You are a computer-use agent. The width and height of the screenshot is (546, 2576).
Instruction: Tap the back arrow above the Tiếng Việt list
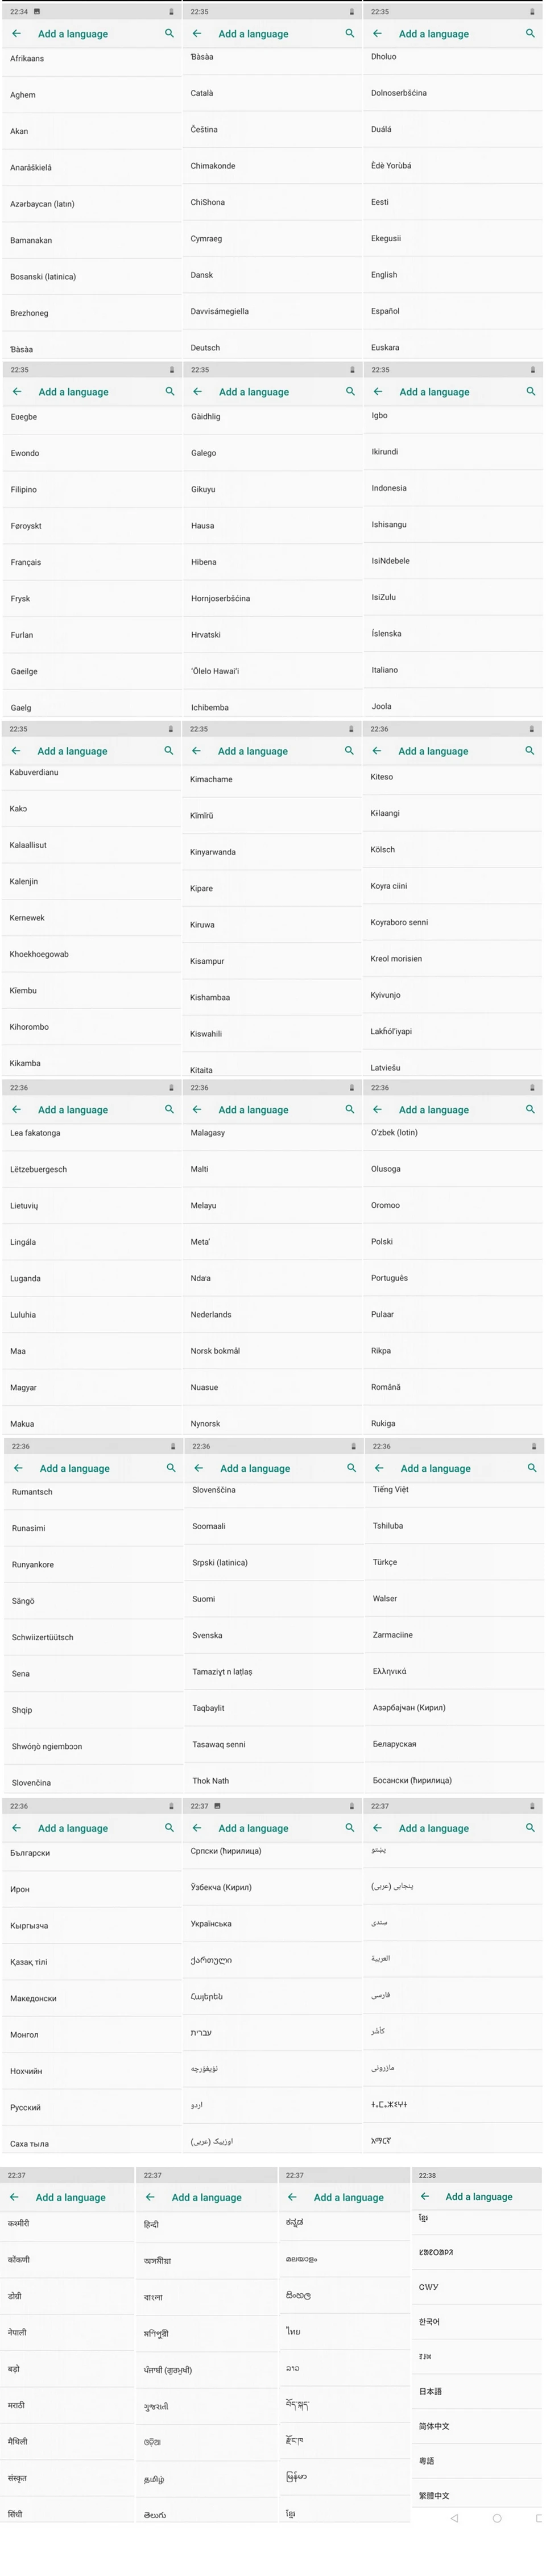pyautogui.click(x=379, y=1468)
